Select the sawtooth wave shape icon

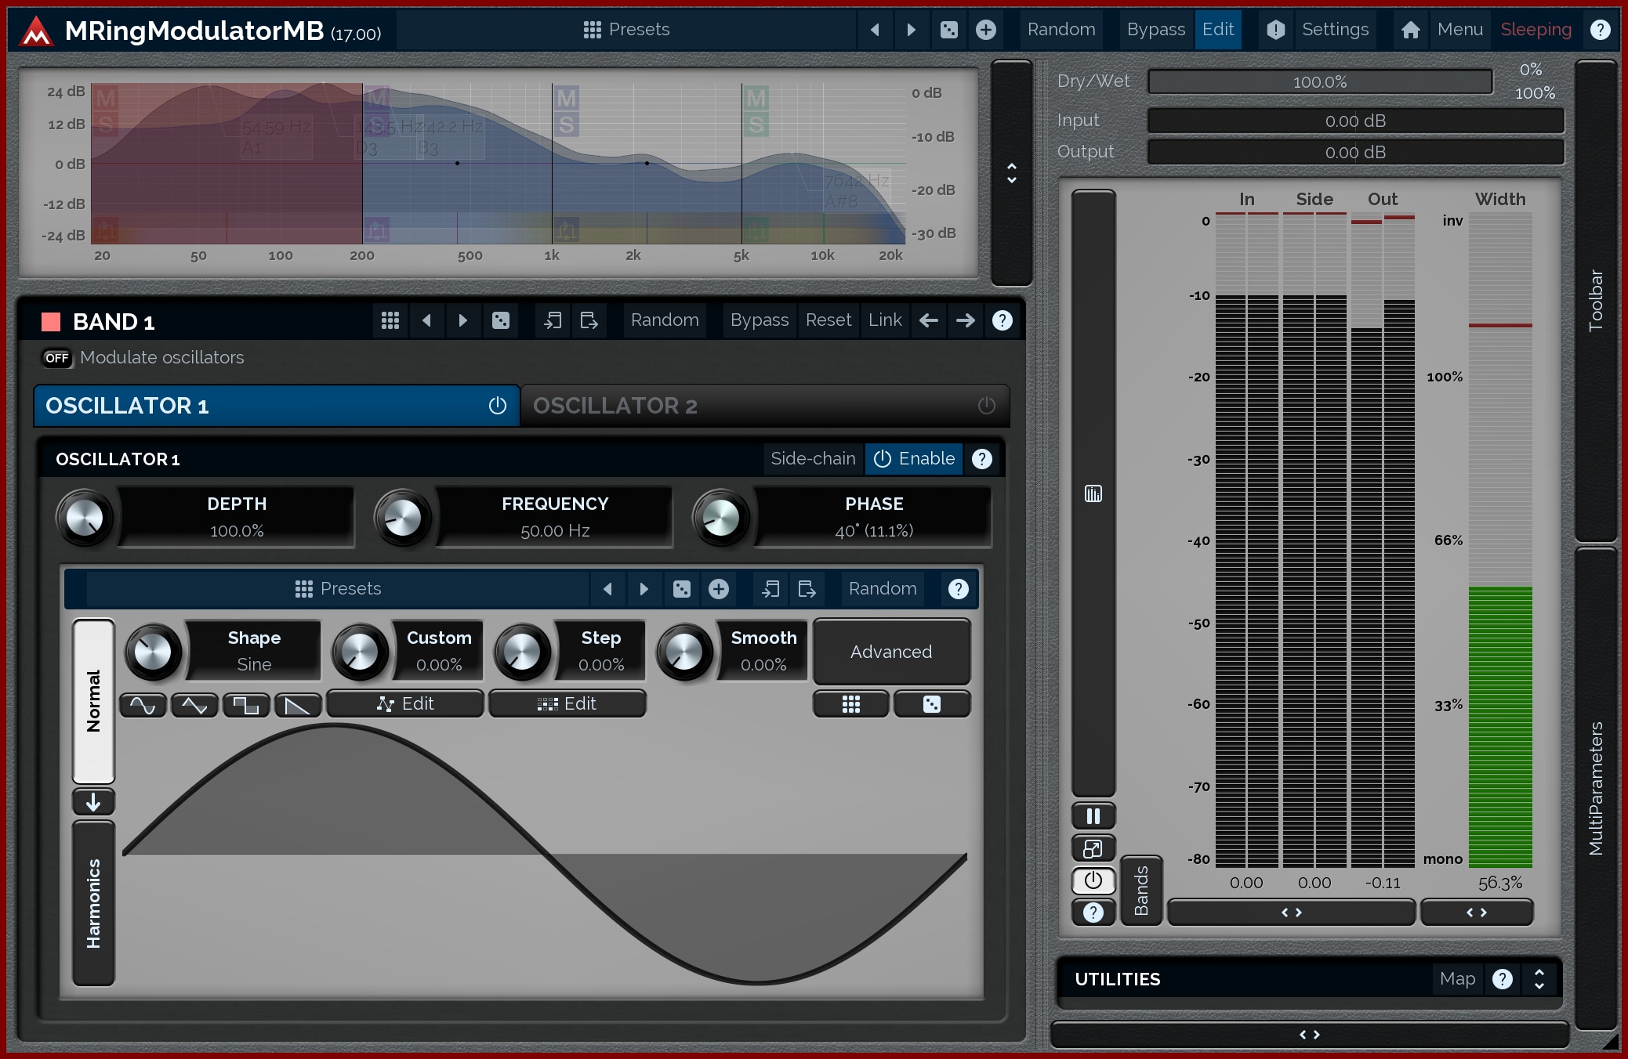[298, 705]
